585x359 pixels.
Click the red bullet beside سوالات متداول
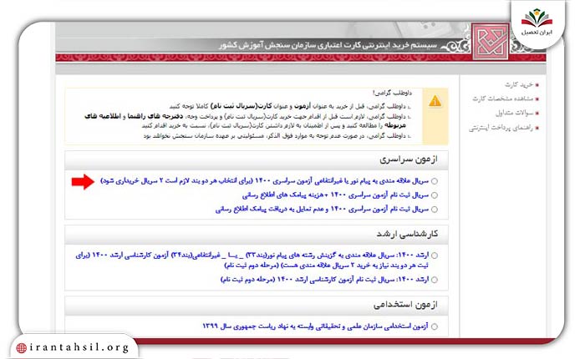tap(537, 113)
